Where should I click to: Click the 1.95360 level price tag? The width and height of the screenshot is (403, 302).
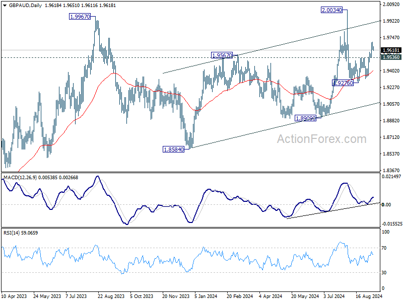391,57
